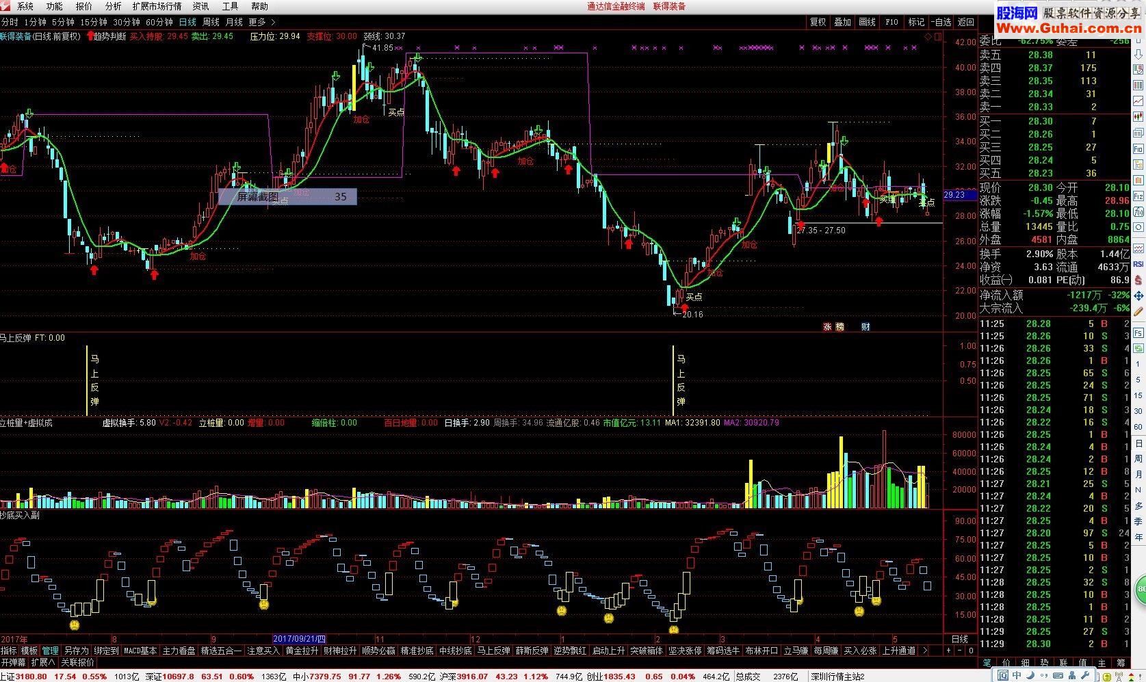The height and width of the screenshot is (682, 1146).
Task: Click the 画线 drawing button
Action: (x=867, y=23)
